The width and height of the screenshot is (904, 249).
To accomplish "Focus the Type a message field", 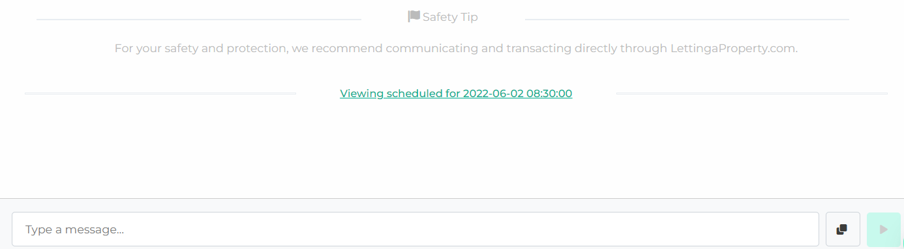I will [415, 229].
